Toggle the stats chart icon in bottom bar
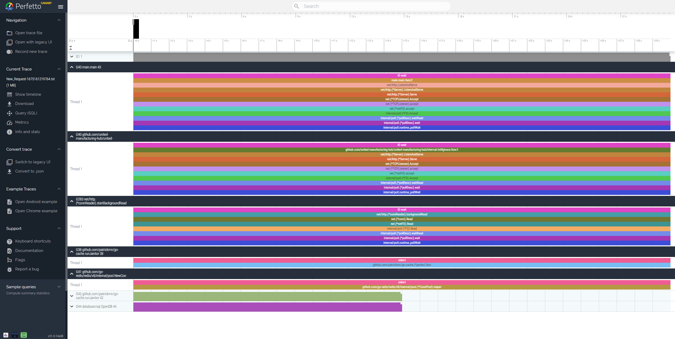 [x=6, y=335]
